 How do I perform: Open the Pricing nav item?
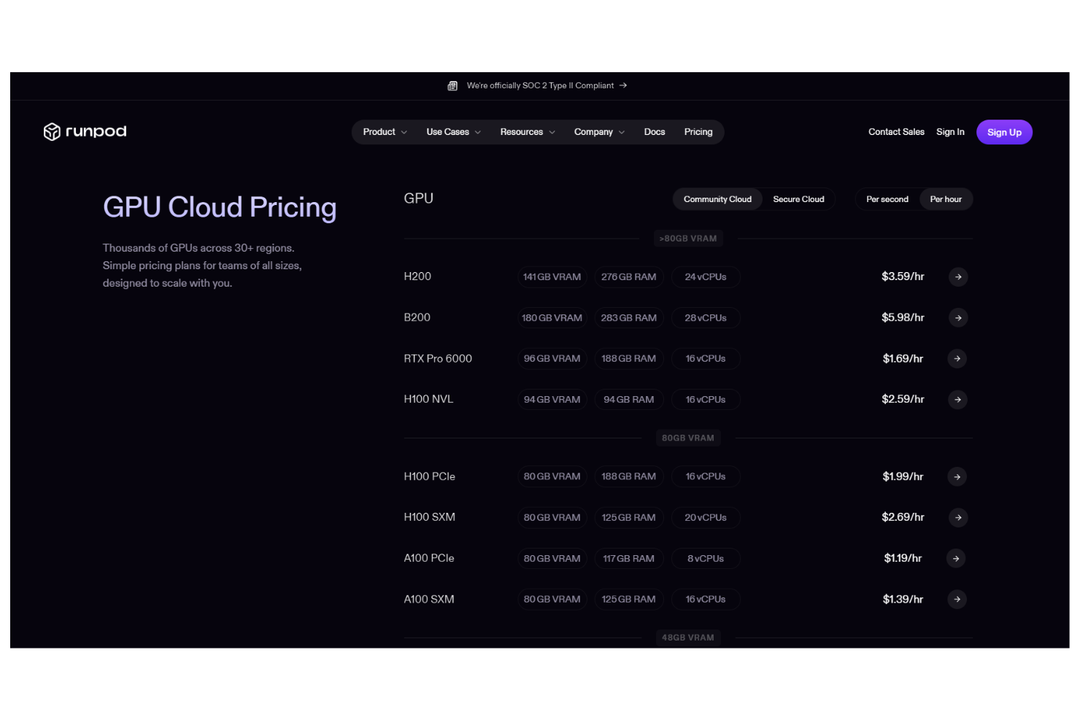(698, 132)
